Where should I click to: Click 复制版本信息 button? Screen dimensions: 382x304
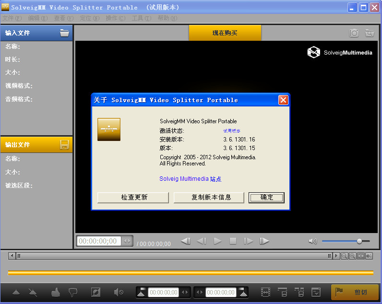pyautogui.click(x=209, y=198)
